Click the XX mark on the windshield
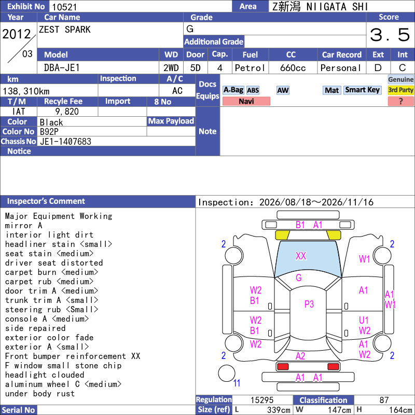 pos(301,256)
